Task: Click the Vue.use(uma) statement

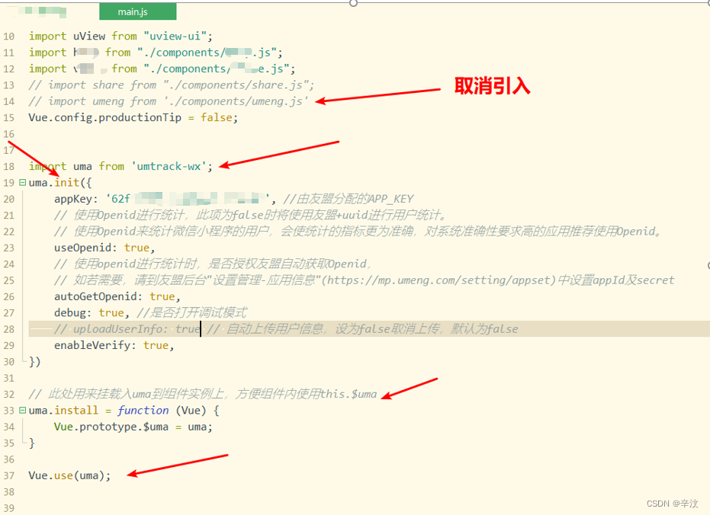Action: [x=69, y=475]
